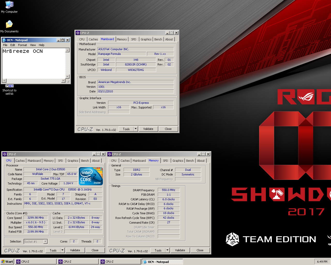
Task: Select SPD tab in Memory CPU-Z window
Action: tap(165, 161)
